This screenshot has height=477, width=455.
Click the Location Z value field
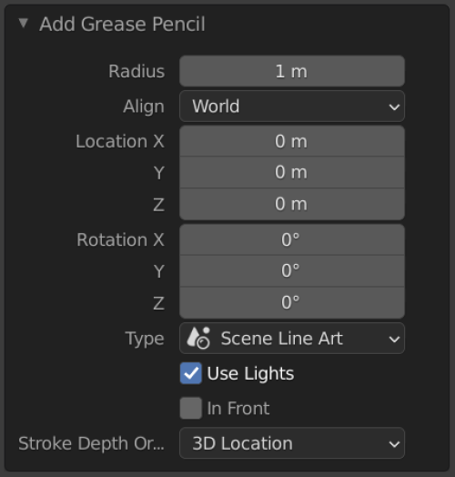(x=292, y=204)
